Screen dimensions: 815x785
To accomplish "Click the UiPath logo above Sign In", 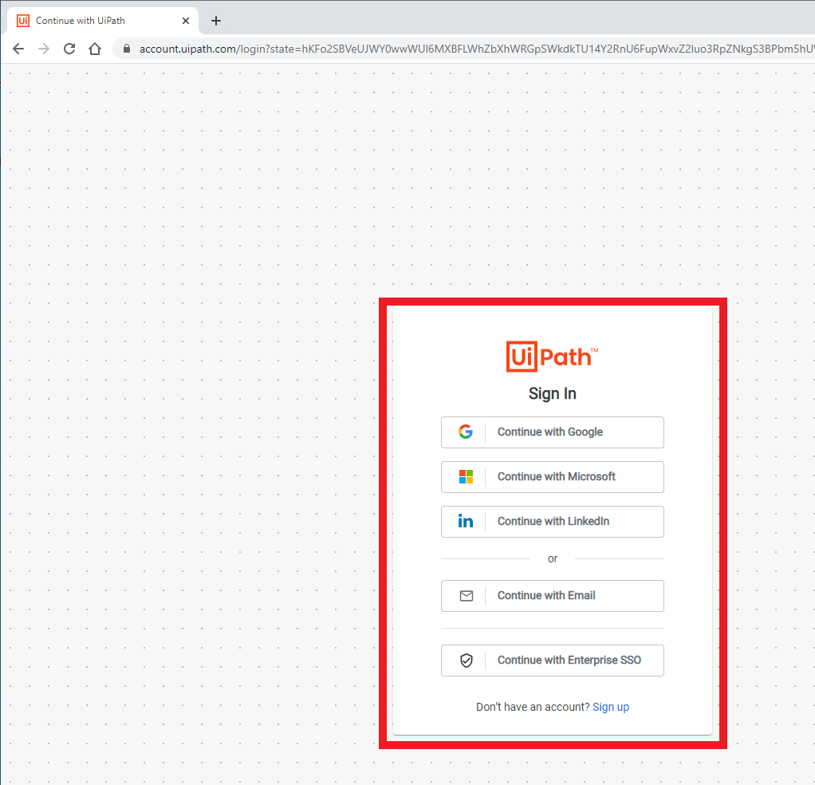I will pyautogui.click(x=552, y=357).
